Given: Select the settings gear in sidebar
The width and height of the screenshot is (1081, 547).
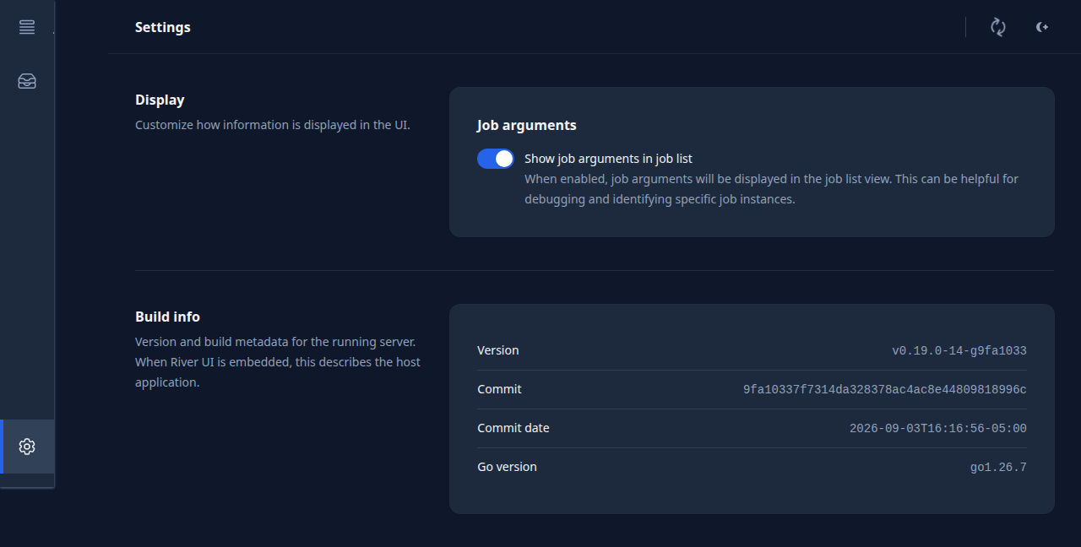Looking at the screenshot, I should tap(27, 447).
